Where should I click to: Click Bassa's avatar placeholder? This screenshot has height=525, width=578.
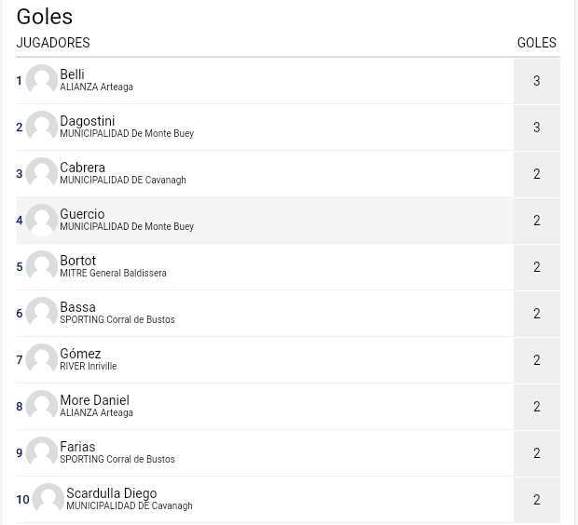click(42, 314)
